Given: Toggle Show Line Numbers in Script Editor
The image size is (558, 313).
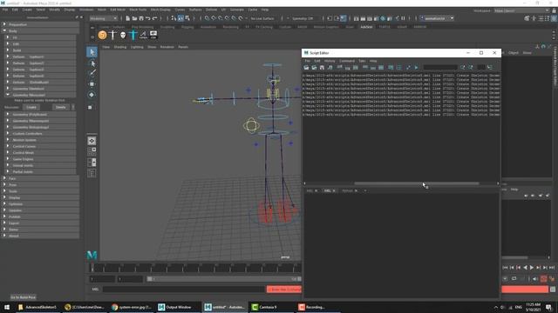Looking at the screenshot, I should tap(399, 68).
